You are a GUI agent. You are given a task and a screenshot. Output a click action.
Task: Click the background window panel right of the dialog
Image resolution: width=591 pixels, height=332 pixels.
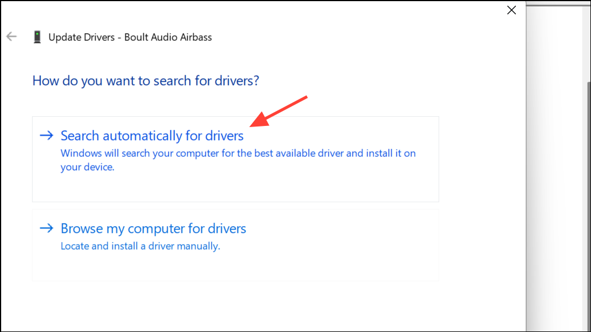pyautogui.click(x=555, y=172)
